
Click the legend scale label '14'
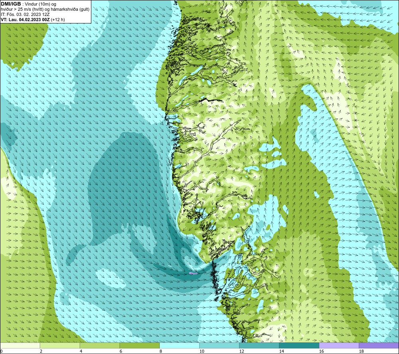[x=281, y=352]
